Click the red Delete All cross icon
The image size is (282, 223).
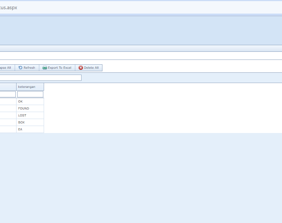pos(81,68)
